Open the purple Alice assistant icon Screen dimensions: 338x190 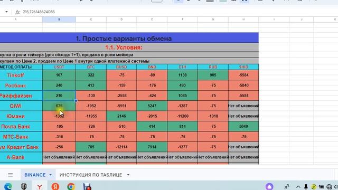[x=269, y=186]
